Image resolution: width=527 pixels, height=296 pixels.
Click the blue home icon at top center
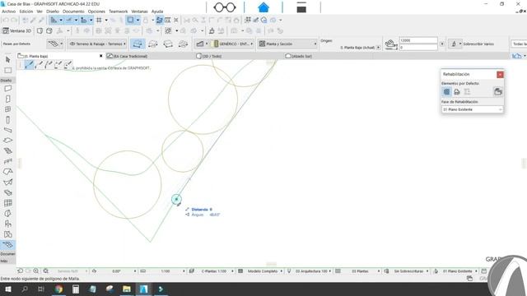(x=263, y=7)
